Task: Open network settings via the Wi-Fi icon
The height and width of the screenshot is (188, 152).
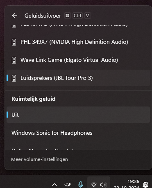Action: [94, 185]
